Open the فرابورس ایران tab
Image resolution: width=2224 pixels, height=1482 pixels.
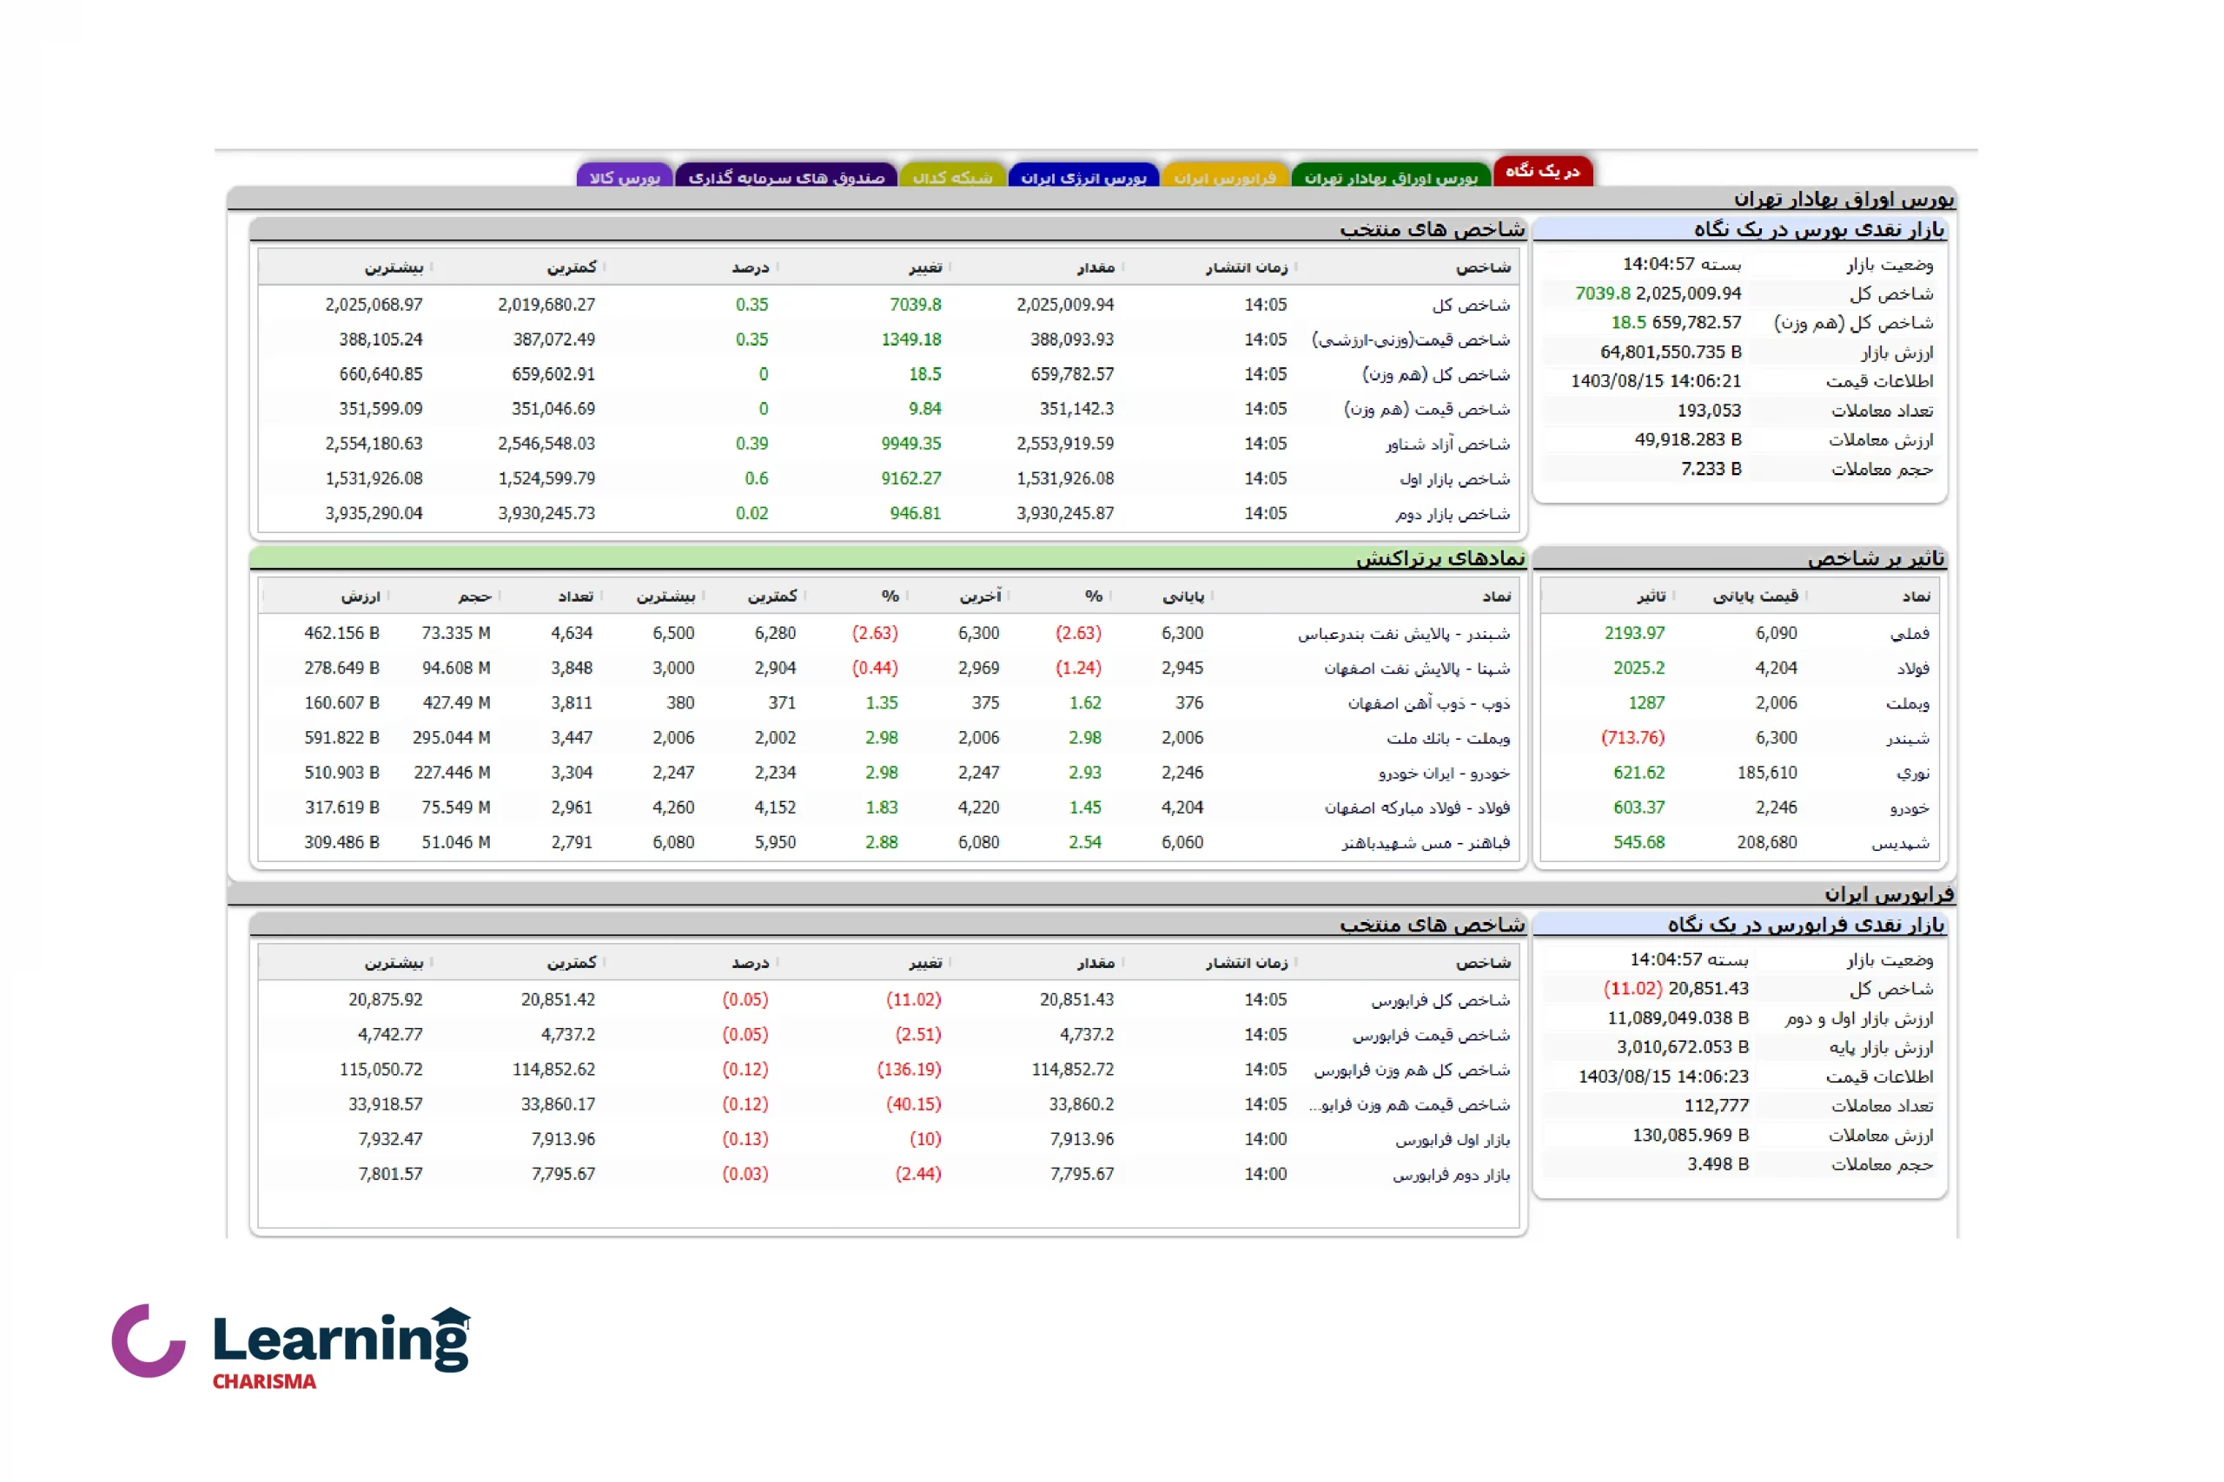[1225, 177]
